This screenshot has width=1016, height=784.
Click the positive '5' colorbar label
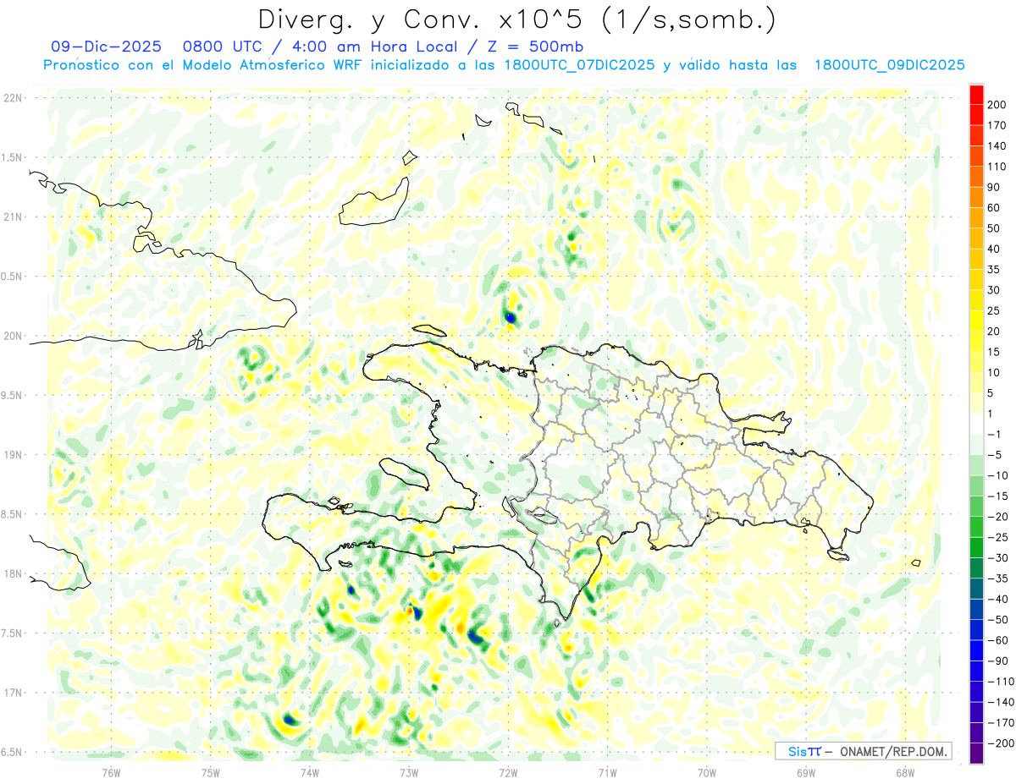[x=991, y=393]
